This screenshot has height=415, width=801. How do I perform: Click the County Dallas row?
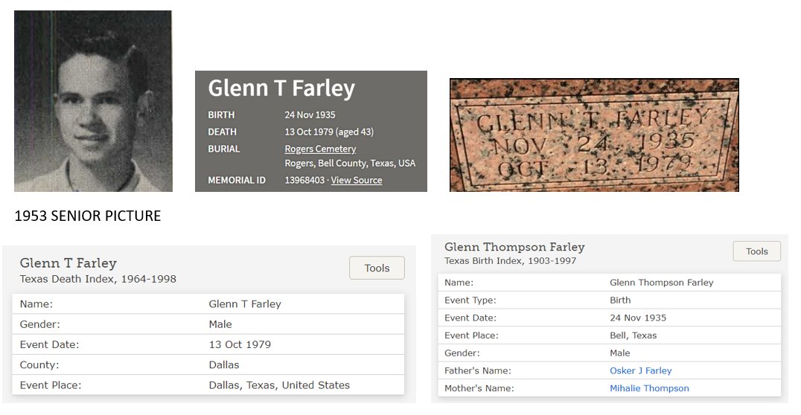tap(208, 365)
